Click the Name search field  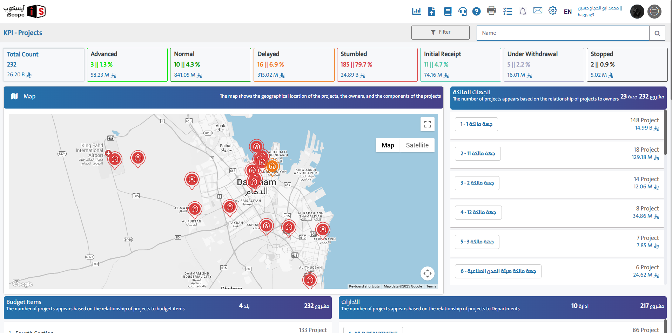tap(563, 33)
